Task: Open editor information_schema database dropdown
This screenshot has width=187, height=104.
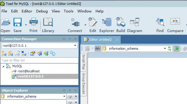Action: 165,48
